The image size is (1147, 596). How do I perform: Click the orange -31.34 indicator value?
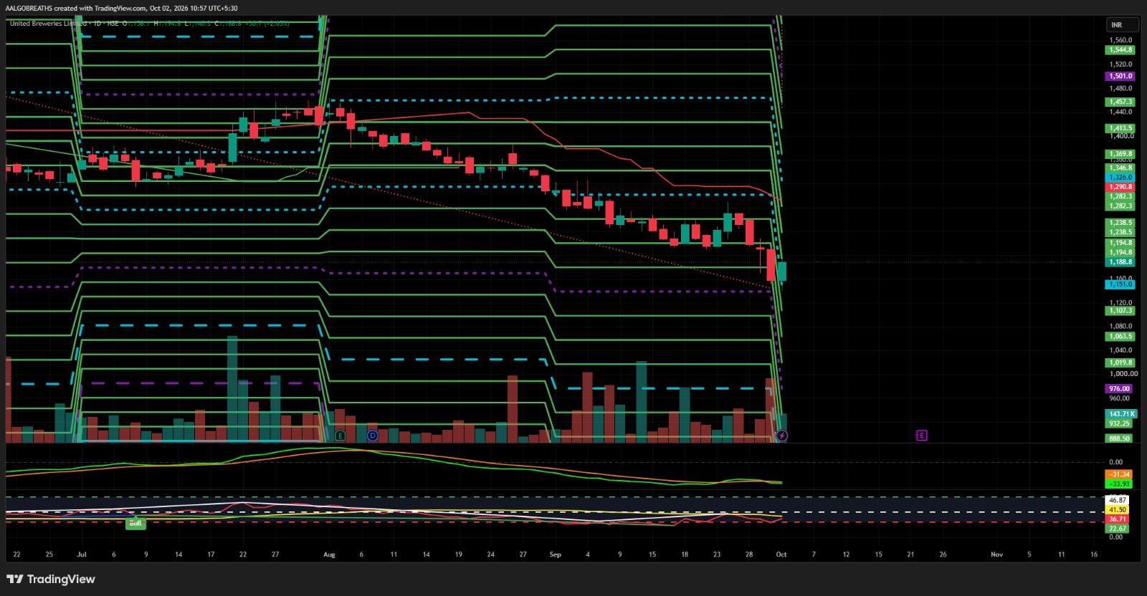tap(1120, 474)
